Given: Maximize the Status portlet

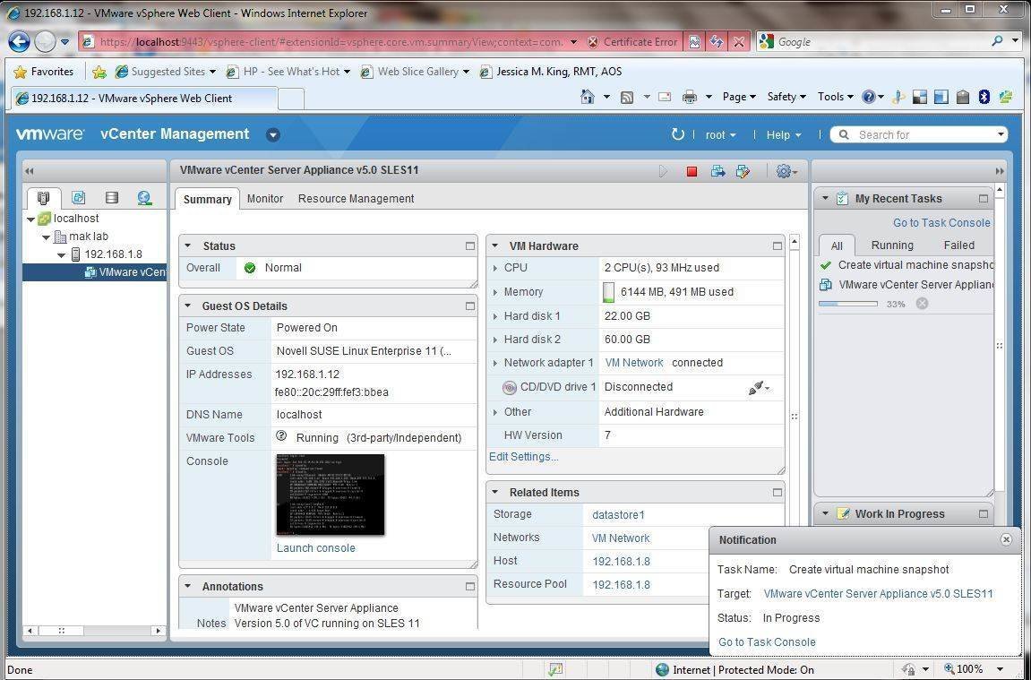Looking at the screenshot, I should click(469, 246).
